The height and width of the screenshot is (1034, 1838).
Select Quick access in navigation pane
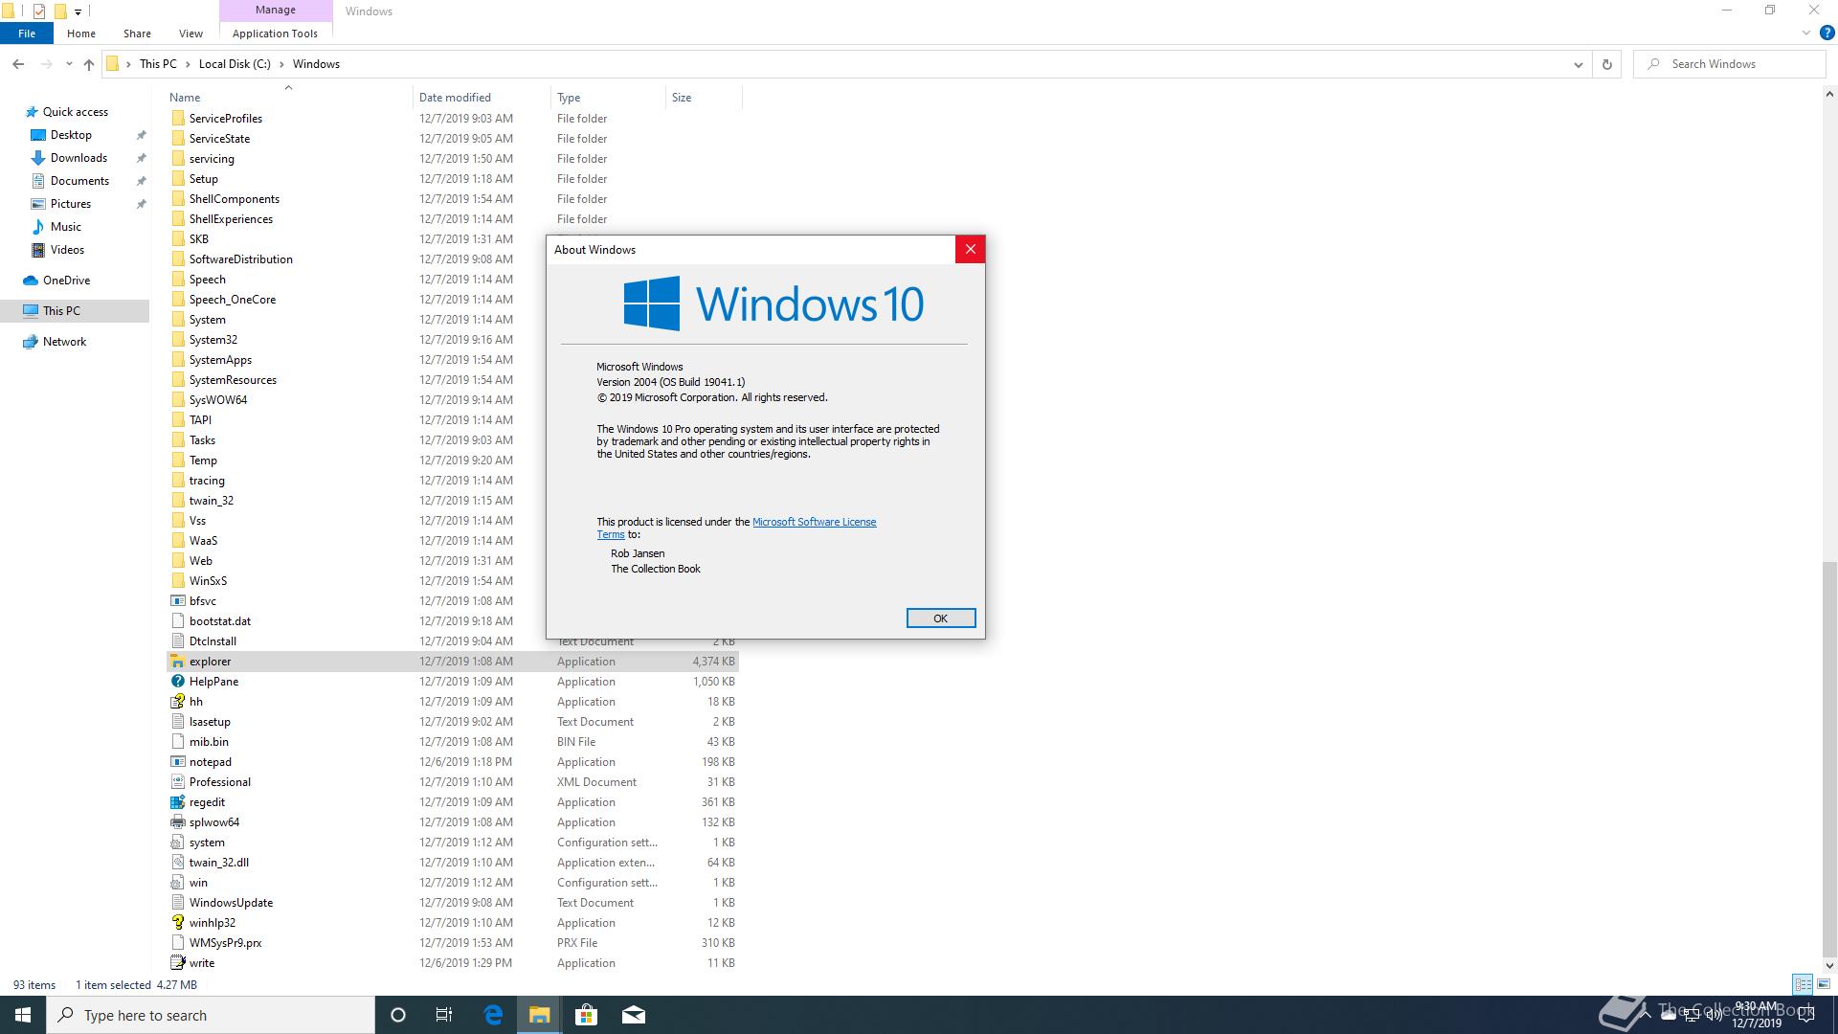[75, 112]
